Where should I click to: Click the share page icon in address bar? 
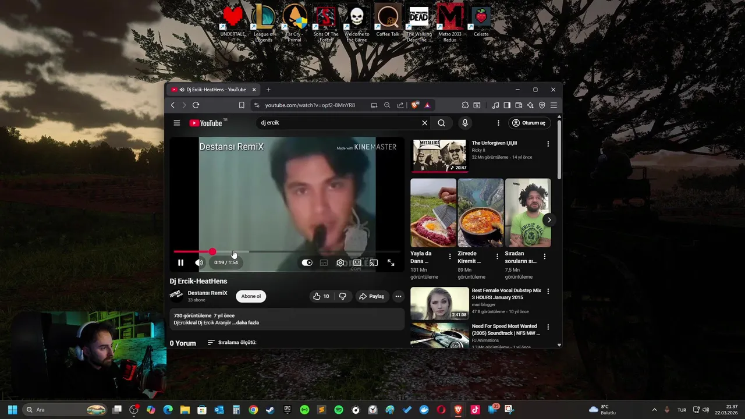coord(400,105)
